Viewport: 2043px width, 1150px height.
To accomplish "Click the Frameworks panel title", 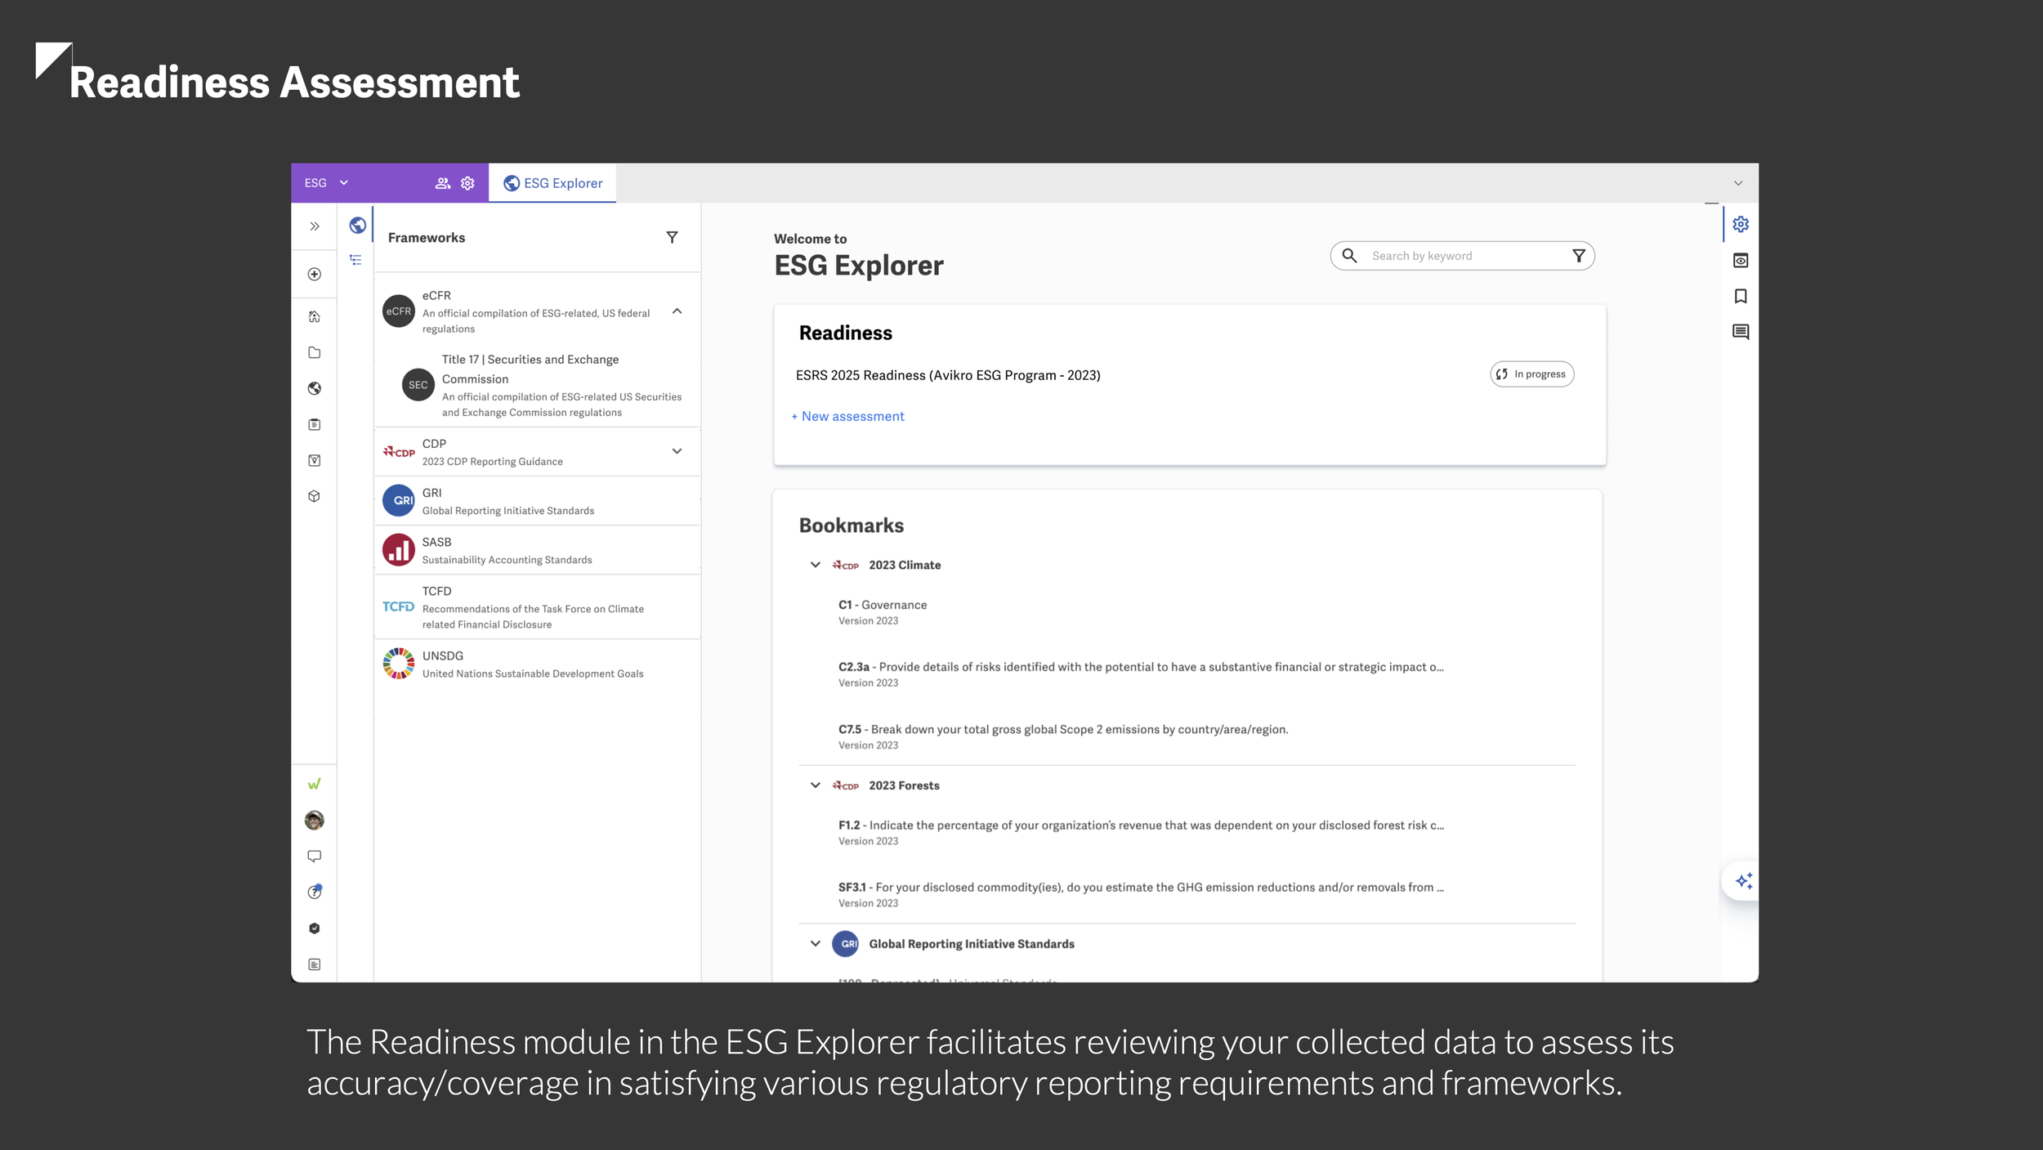I will click(x=426, y=237).
